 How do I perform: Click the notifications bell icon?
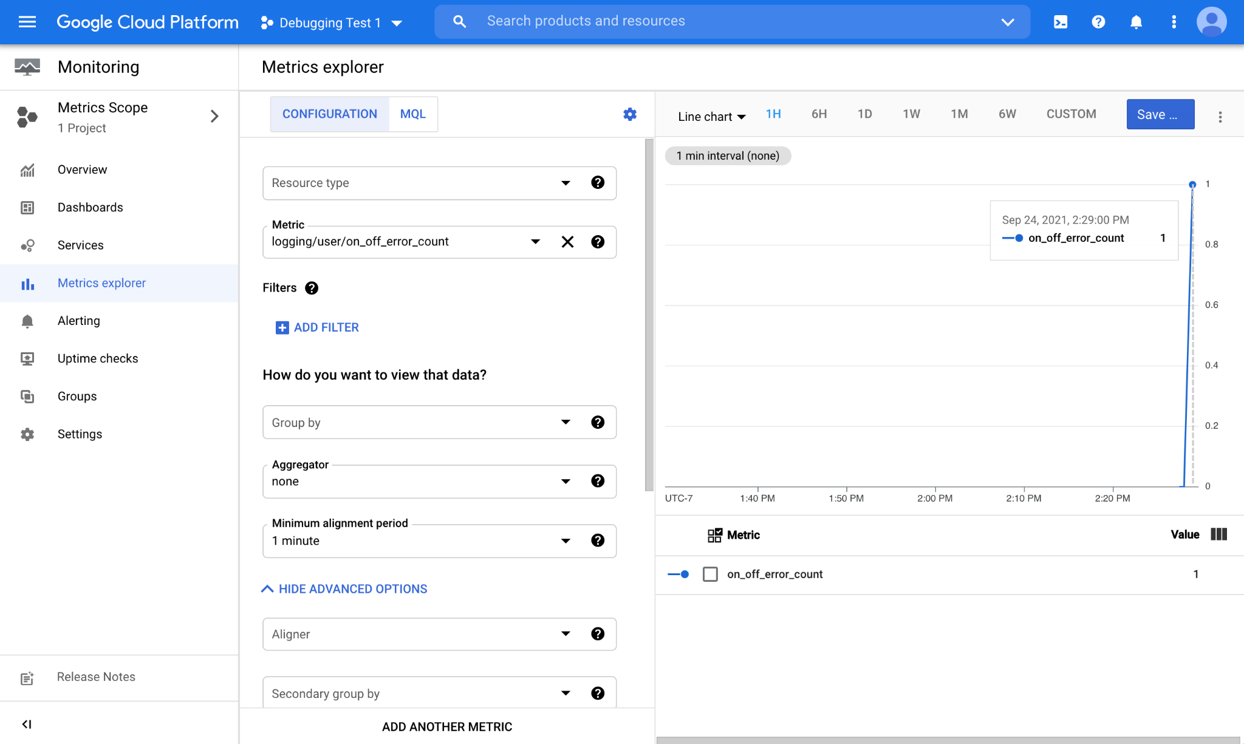tap(1136, 22)
